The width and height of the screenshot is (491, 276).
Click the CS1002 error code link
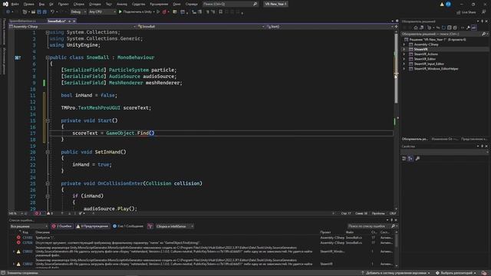(28, 238)
